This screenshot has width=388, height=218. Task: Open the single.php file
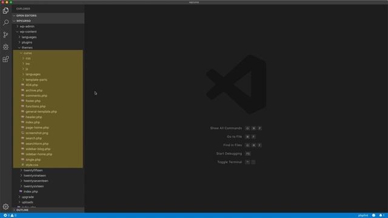pyautogui.click(x=48, y=160)
